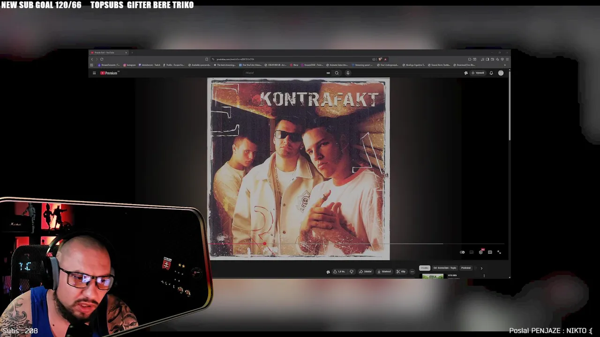Screen dimensions: 600x337
Task: Click the Klip scissors button
Action: [401, 271]
